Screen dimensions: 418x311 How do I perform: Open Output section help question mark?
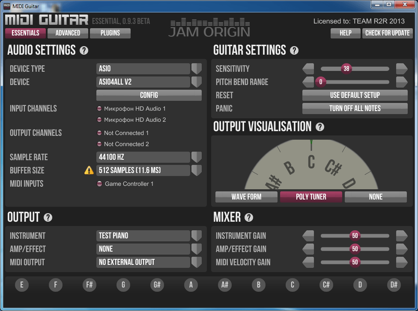click(x=48, y=217)
